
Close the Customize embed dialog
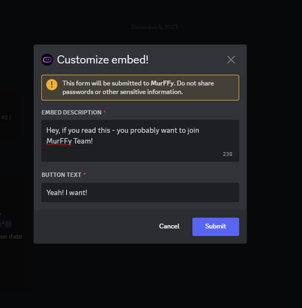coord(231,60)
